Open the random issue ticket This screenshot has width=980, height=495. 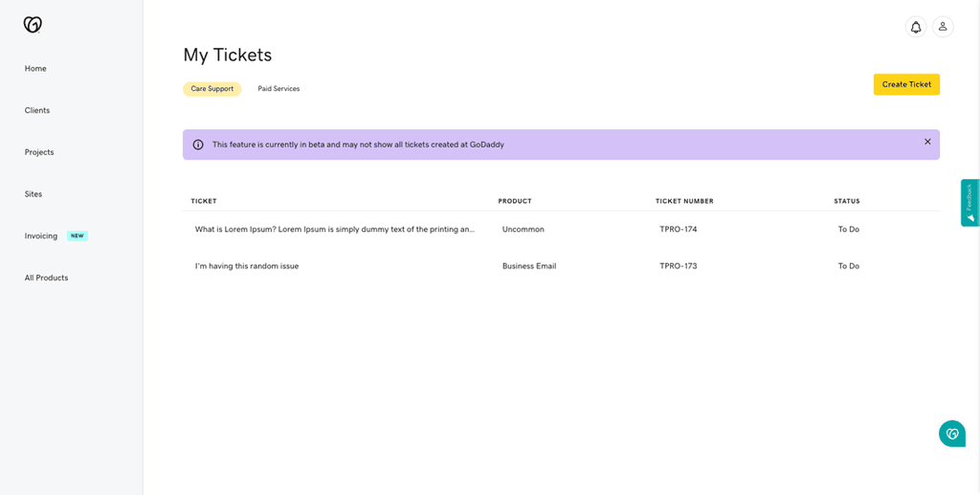(x=561, y=266)
